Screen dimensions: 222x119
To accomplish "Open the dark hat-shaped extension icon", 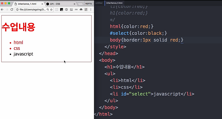I will tap(81, 10).
